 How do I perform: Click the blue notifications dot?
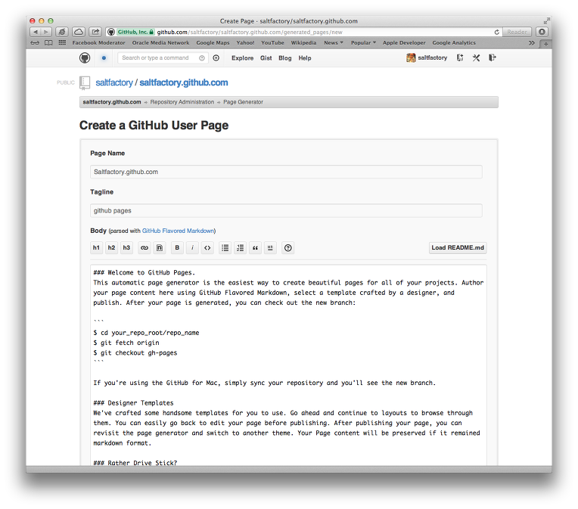tap(104, 58)
